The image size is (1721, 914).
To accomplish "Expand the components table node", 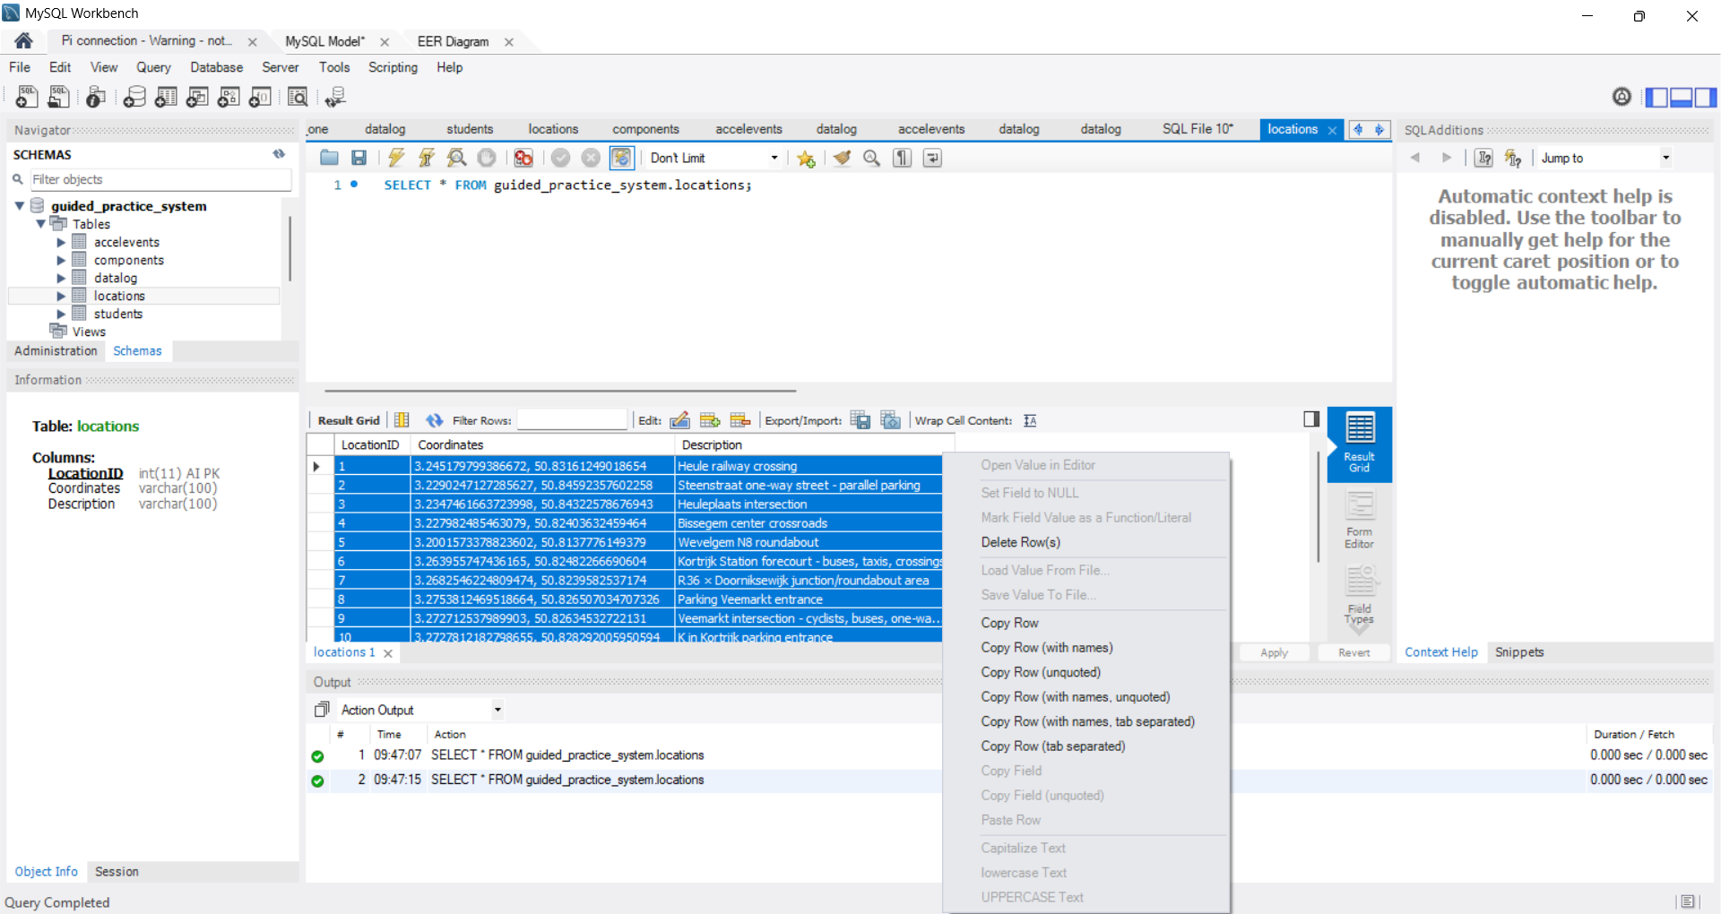I will 61,260.
